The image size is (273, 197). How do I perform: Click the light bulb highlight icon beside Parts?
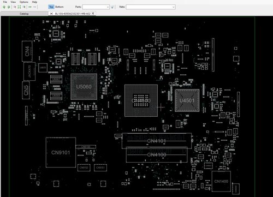point(112,7)
